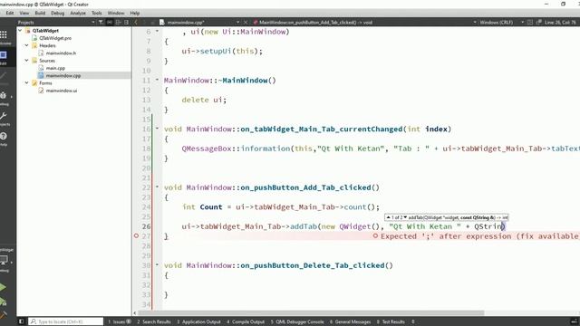Open the Build menu
Screen dimensions: 580x326
coord(40,13)
